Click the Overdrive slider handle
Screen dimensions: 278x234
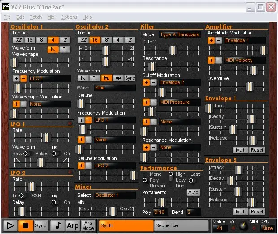point(250,87)
